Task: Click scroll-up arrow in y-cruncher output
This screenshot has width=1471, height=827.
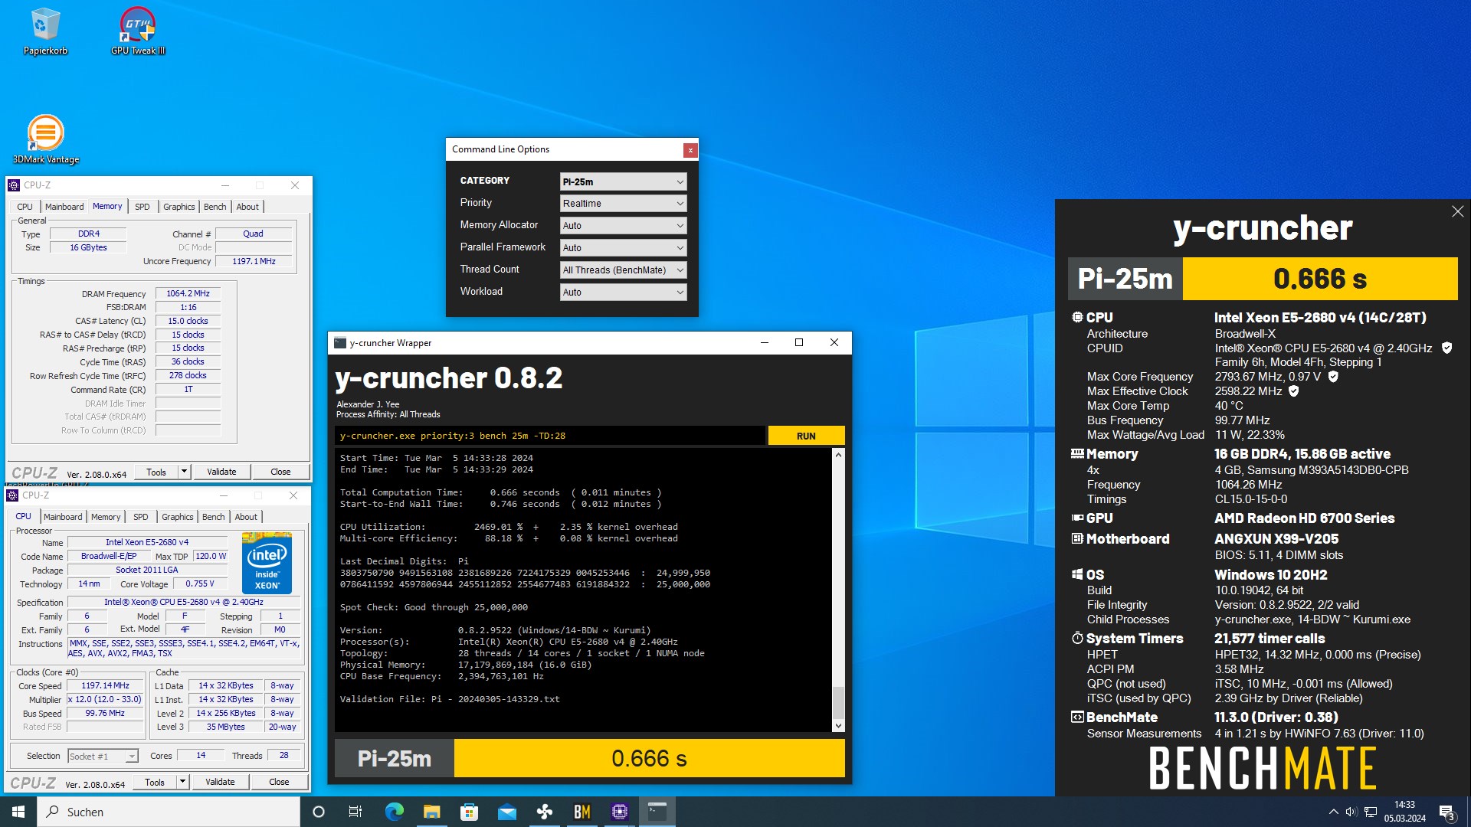Action: (838, 455)
